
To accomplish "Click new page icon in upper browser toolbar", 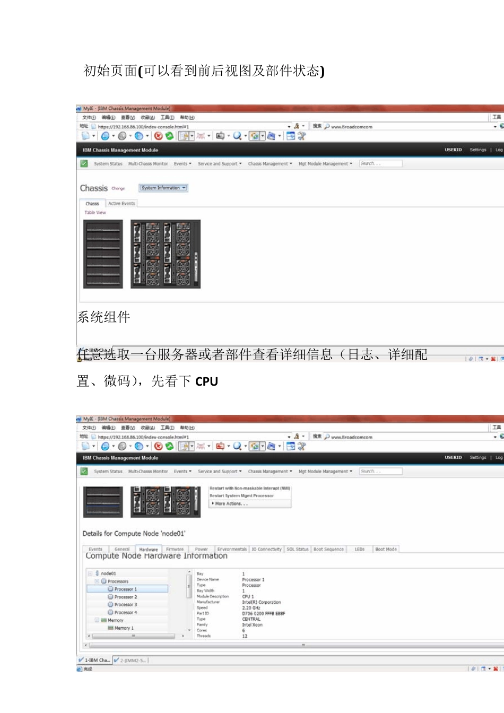I will [x=85, y=136].
